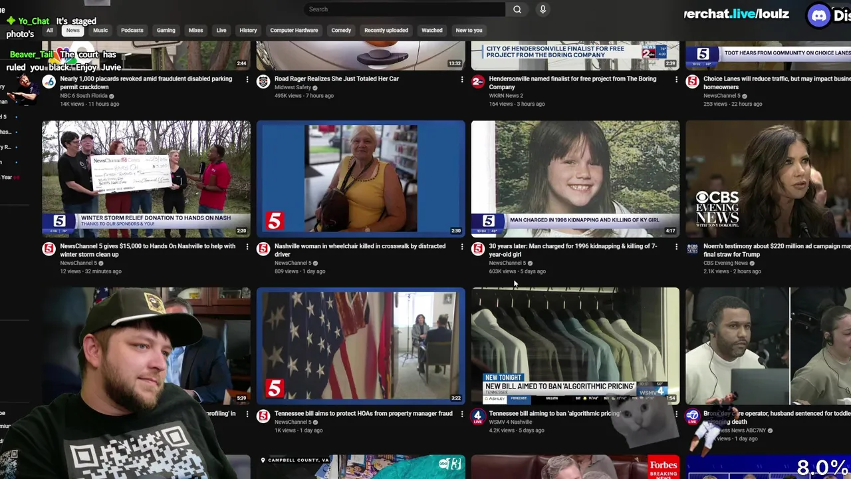Select the New to you filter chip
Viewport: 851px width, 479px height.
coord(469,30)
